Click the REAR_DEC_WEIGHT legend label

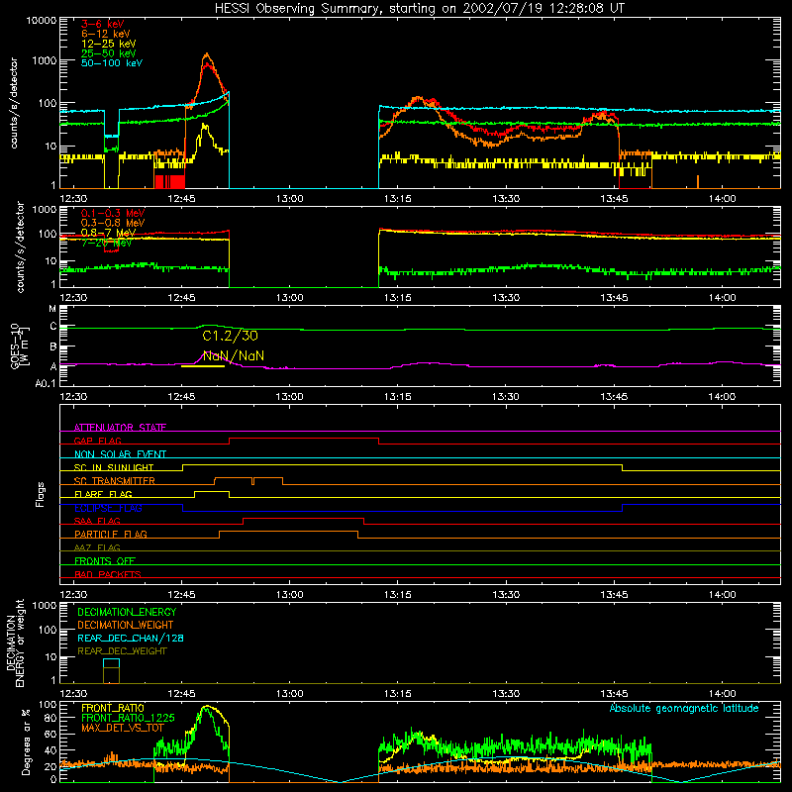coord(122,651)
